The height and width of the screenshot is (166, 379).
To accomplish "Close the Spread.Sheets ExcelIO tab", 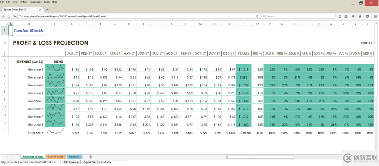I will (x=41, y=10).
